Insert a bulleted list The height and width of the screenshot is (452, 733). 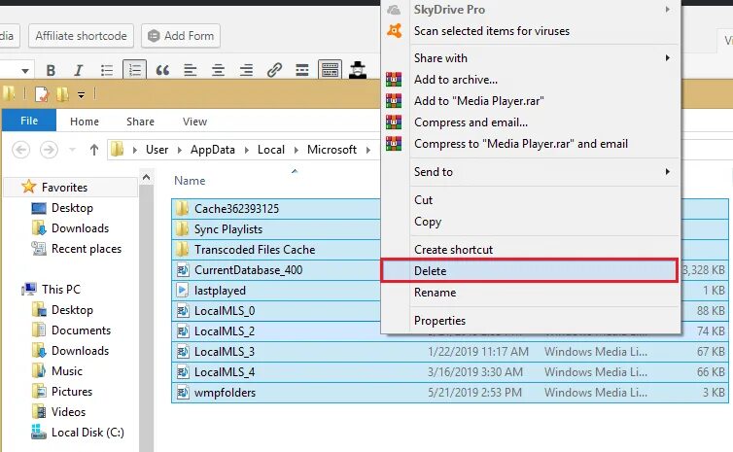pos(107,71)
